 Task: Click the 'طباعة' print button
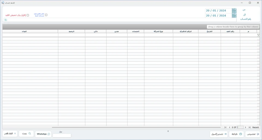[x=236, y=134]
